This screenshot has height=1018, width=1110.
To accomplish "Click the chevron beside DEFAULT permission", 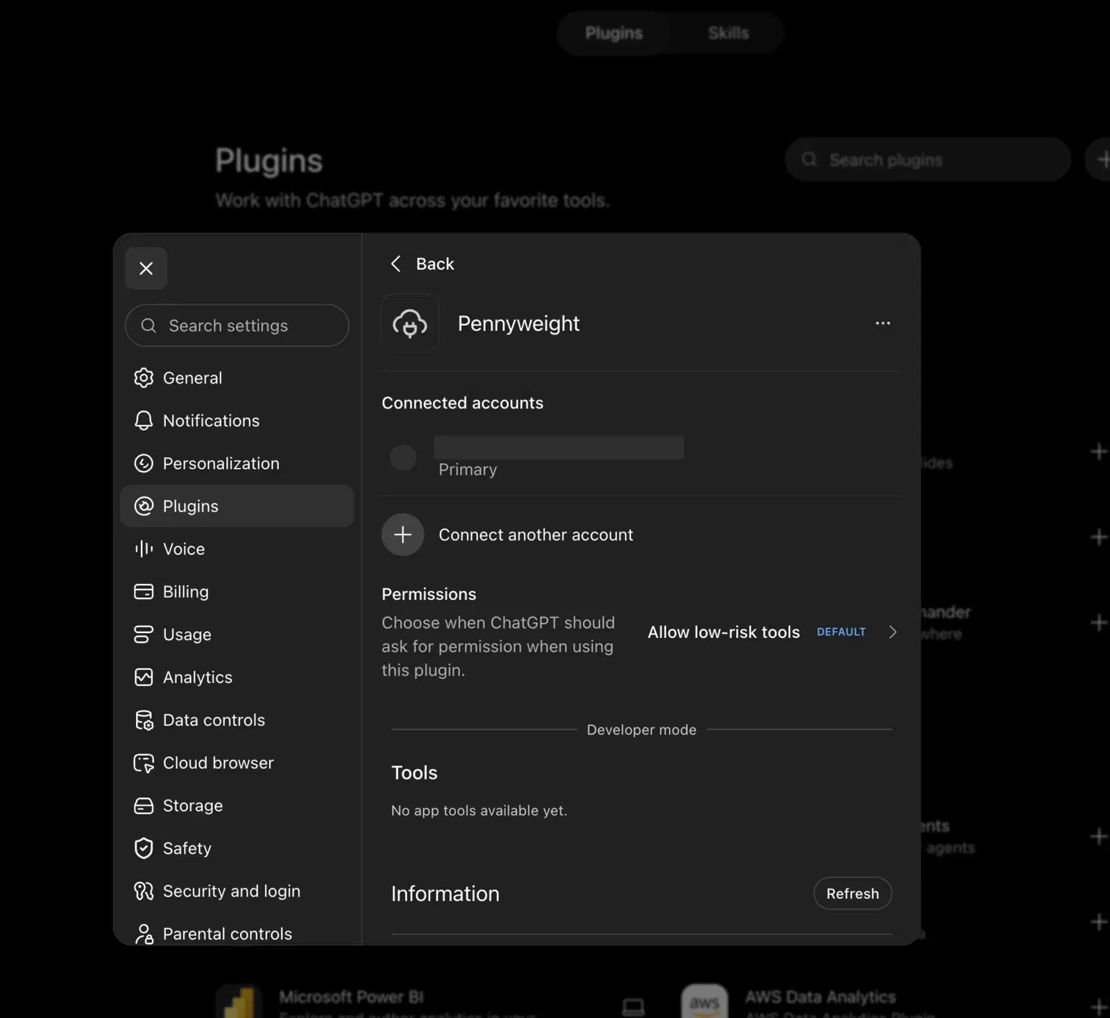I will pyautogui.click(x=893, y=632).
